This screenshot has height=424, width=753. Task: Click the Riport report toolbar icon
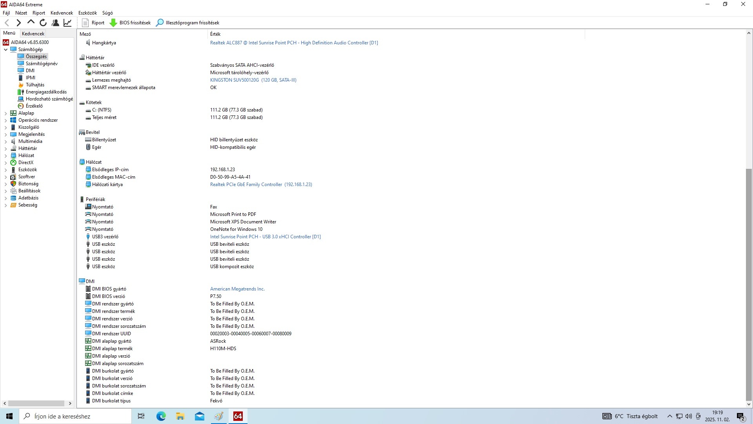[x=93, y=23]
